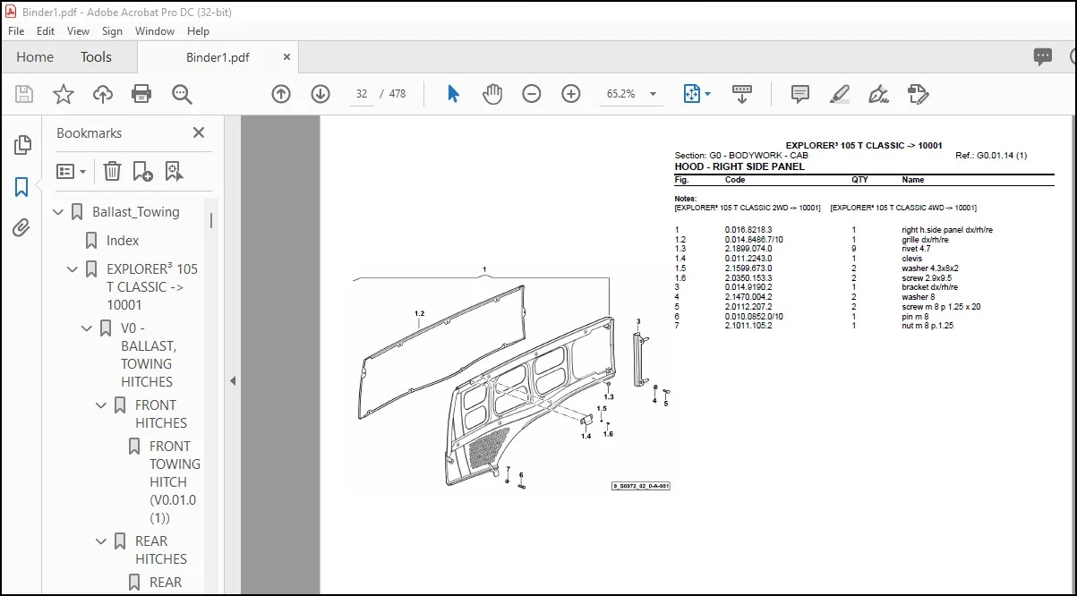The width and height of the screenshot is (1077, 596).
Task: Select the Highlight text pen tool
Action: click(x=840, y=94)
